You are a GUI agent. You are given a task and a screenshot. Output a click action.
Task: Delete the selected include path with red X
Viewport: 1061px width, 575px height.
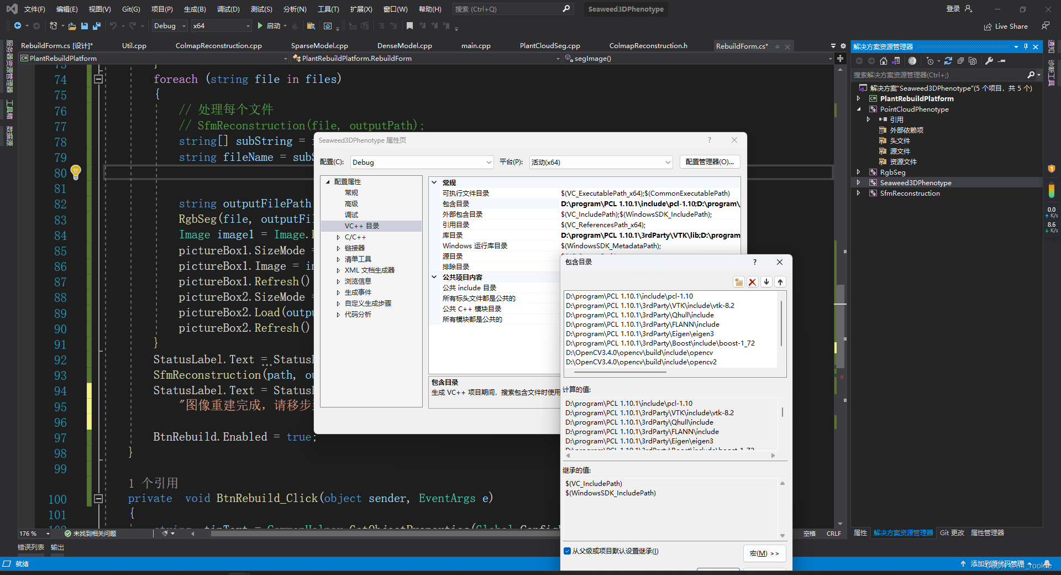[x=752, y=281]
